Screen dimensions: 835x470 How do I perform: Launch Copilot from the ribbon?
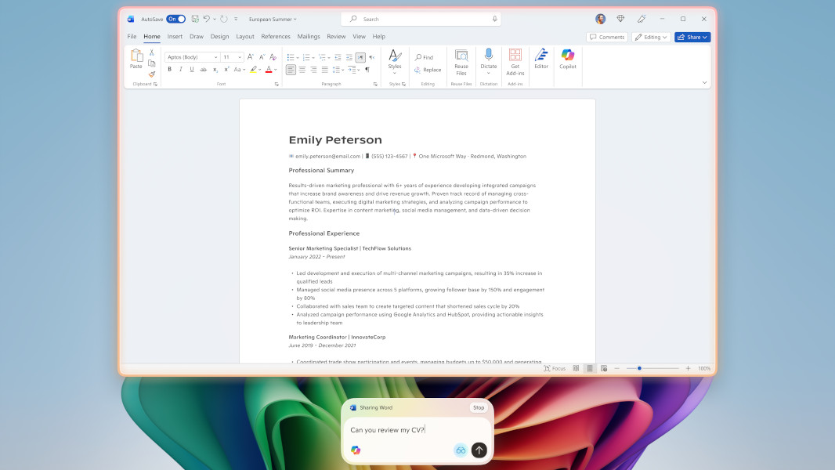[568, 59]
